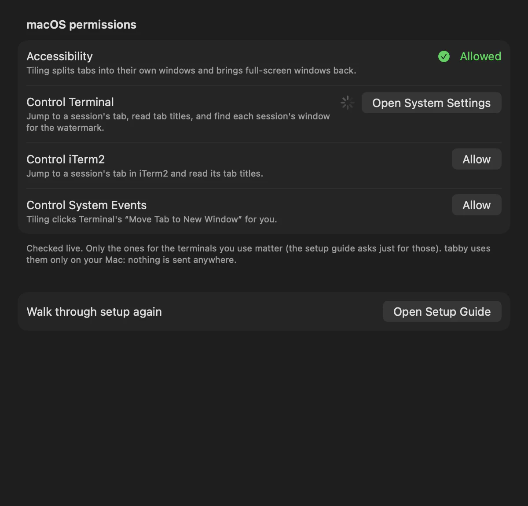Allow the Control iTerm2 permission
Screen dimensions: 528x506
tap(477, 159)
